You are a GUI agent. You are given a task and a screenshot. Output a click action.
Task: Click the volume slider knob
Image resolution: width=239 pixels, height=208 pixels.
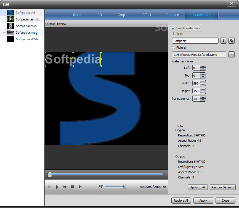[124, 186]
